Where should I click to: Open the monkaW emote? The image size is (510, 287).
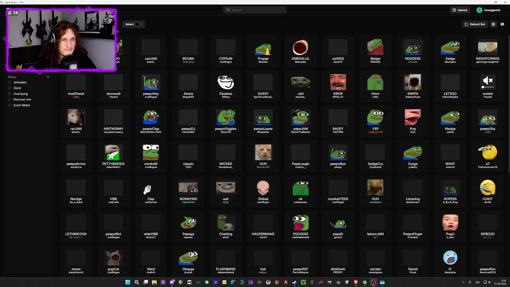click(x=151, y=156)
